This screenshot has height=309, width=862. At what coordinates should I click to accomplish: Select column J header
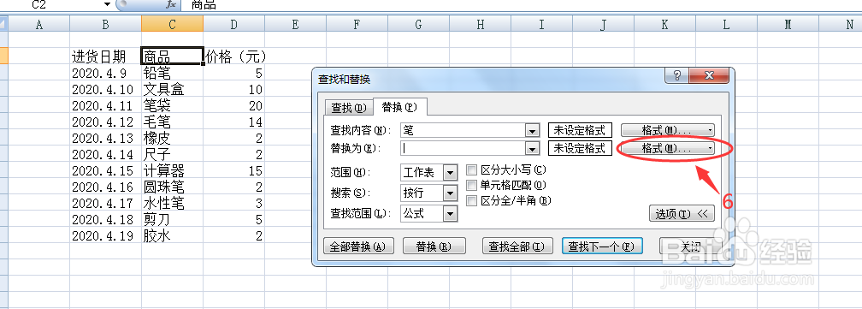coord(603,24)
